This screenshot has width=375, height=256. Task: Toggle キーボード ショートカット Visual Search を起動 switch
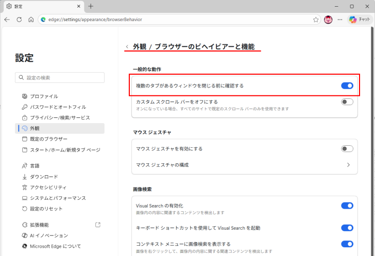click(x=347, y=228)
